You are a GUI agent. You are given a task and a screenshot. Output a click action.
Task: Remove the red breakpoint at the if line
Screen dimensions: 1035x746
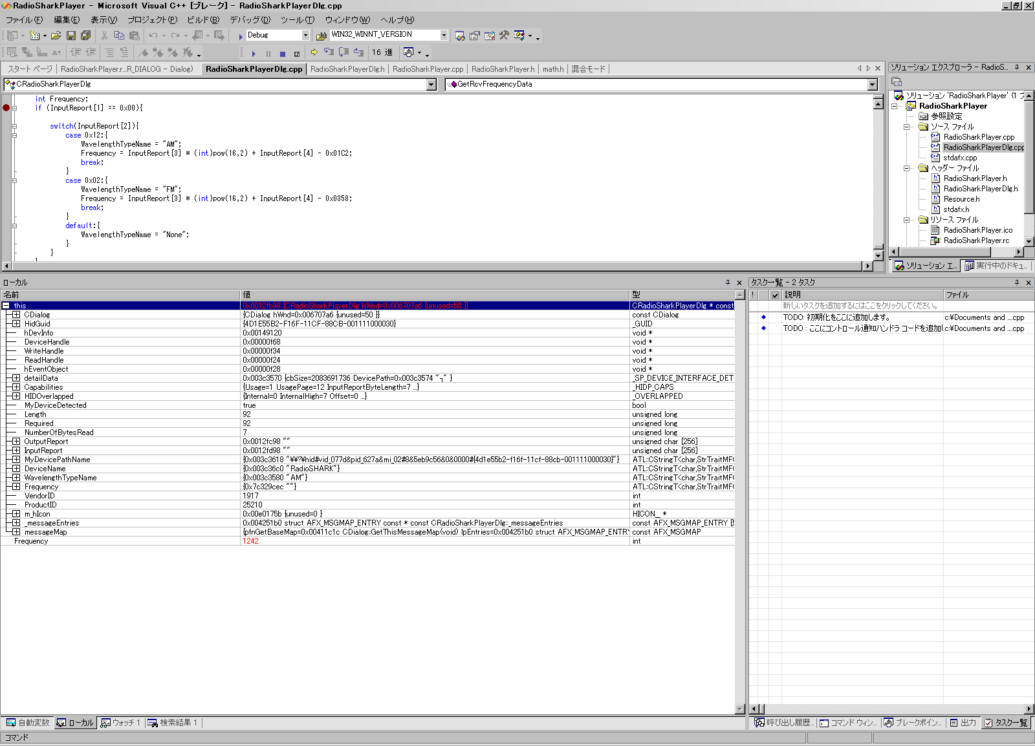tap(6, 108)
